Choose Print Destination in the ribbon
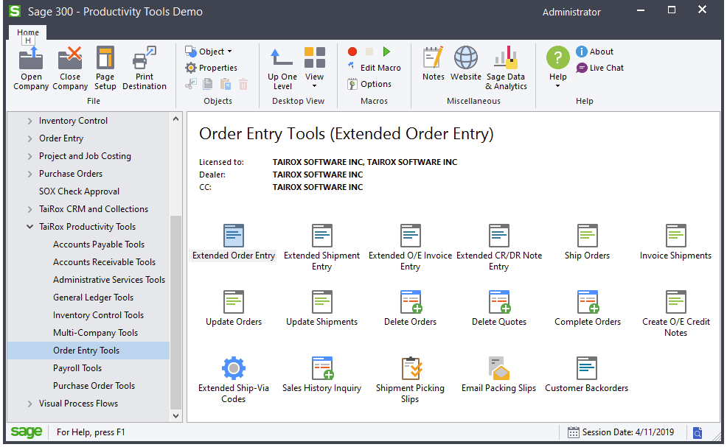This screenshot has width=727, height=447. point(145,68)
